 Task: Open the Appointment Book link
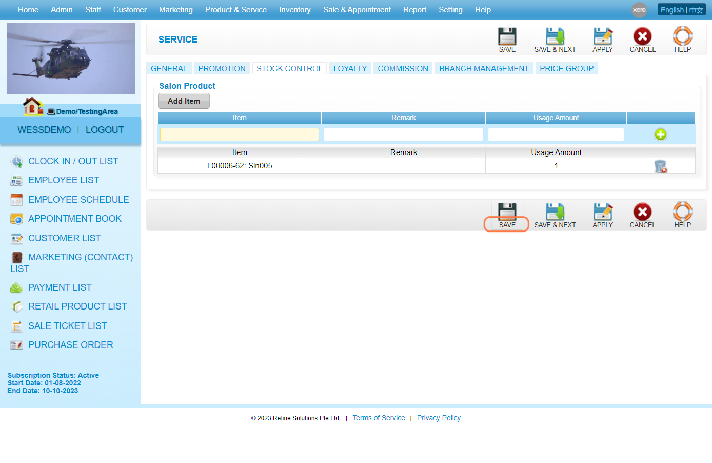pos(75,219)
